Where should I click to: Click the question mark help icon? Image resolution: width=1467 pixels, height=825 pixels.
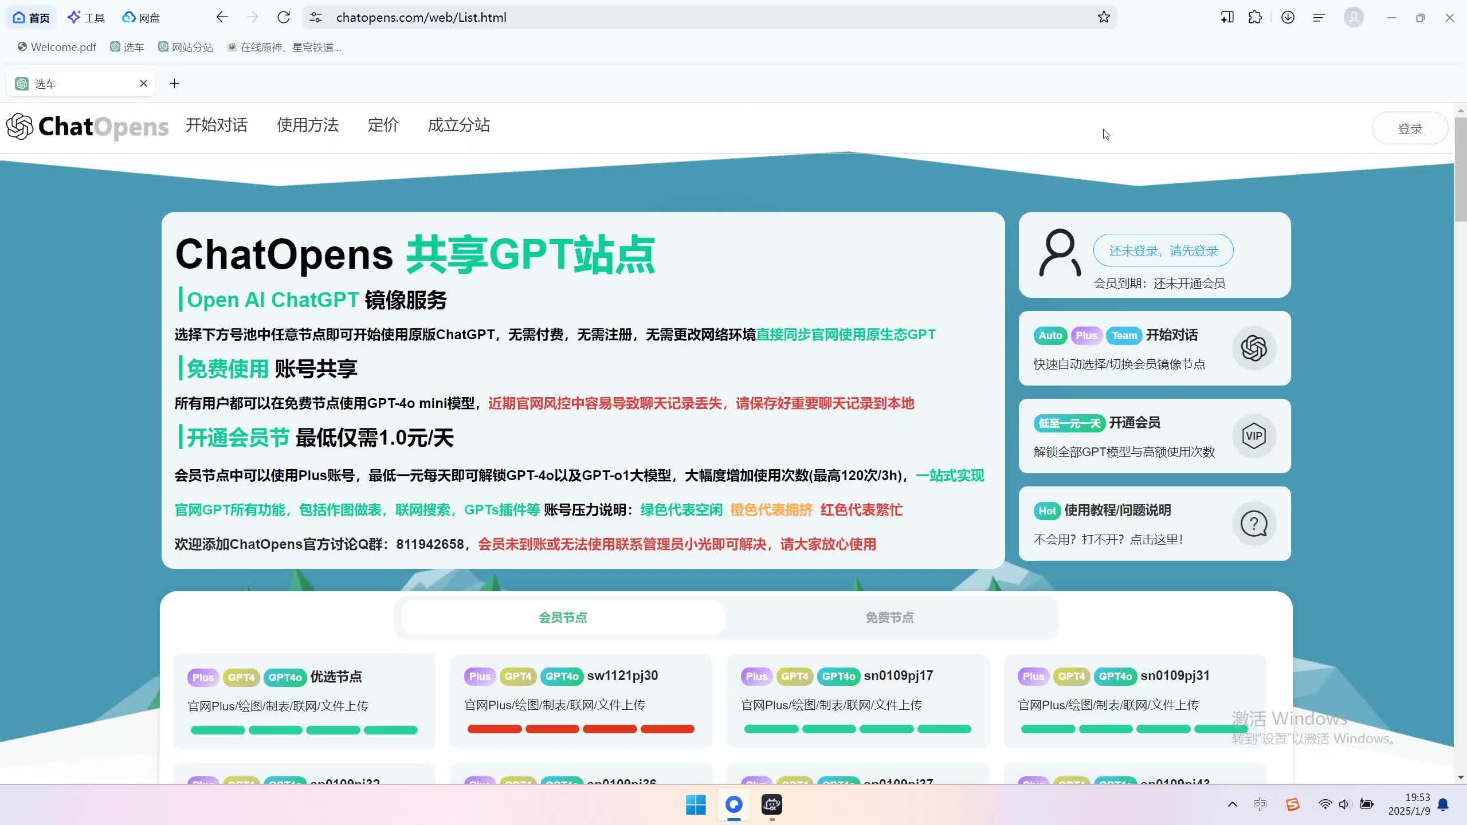click(x=1254, y=524)
